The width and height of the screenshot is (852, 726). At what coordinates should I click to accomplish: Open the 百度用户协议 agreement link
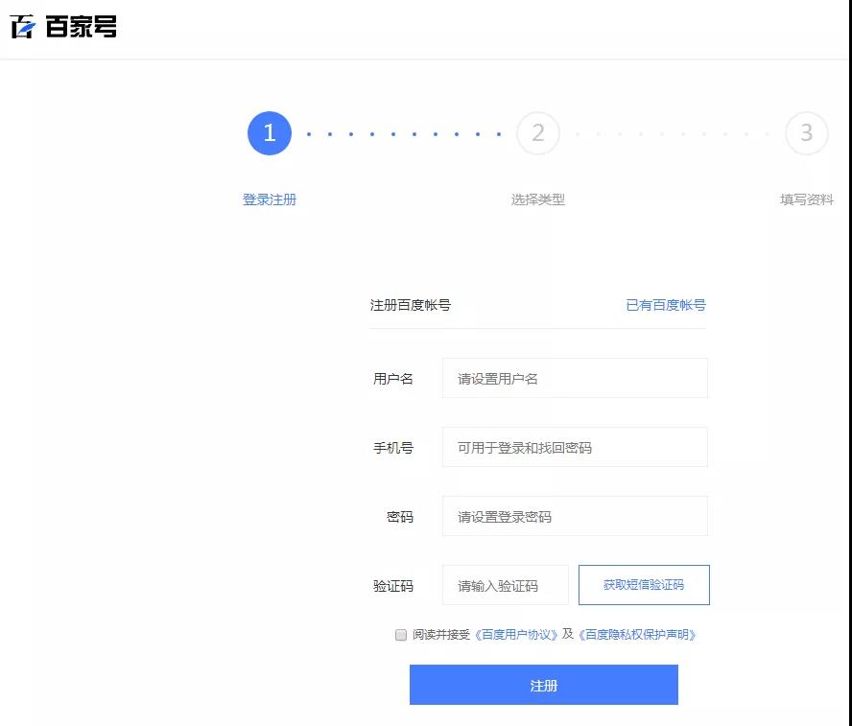click(515, 635)
